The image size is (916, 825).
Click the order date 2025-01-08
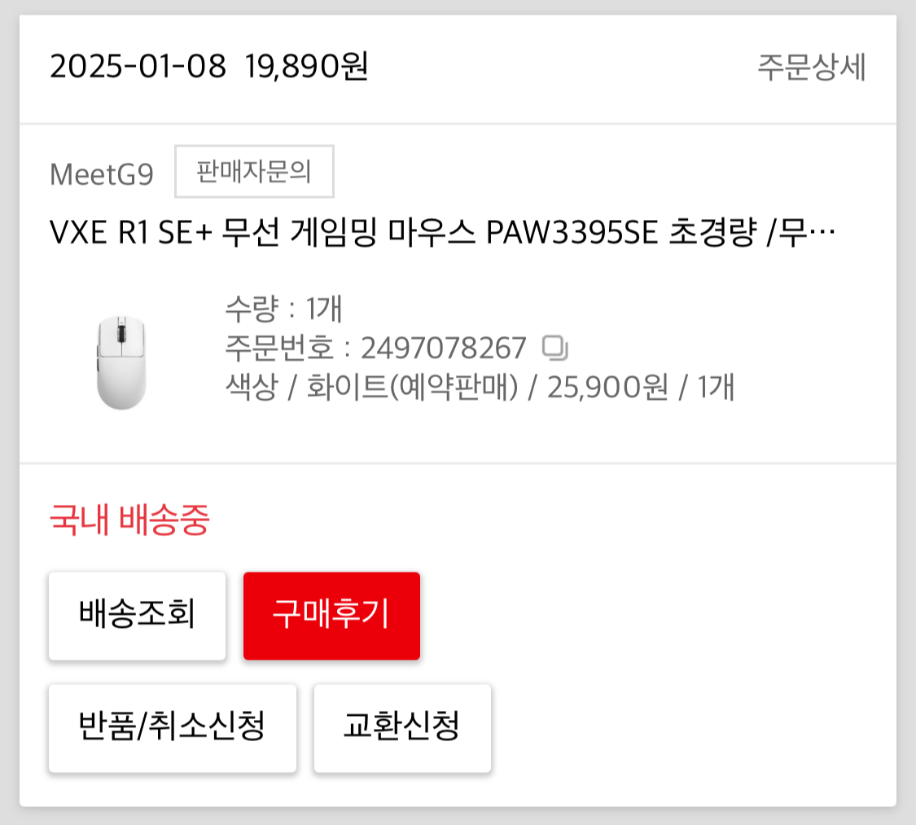click(x=138, y=66)
